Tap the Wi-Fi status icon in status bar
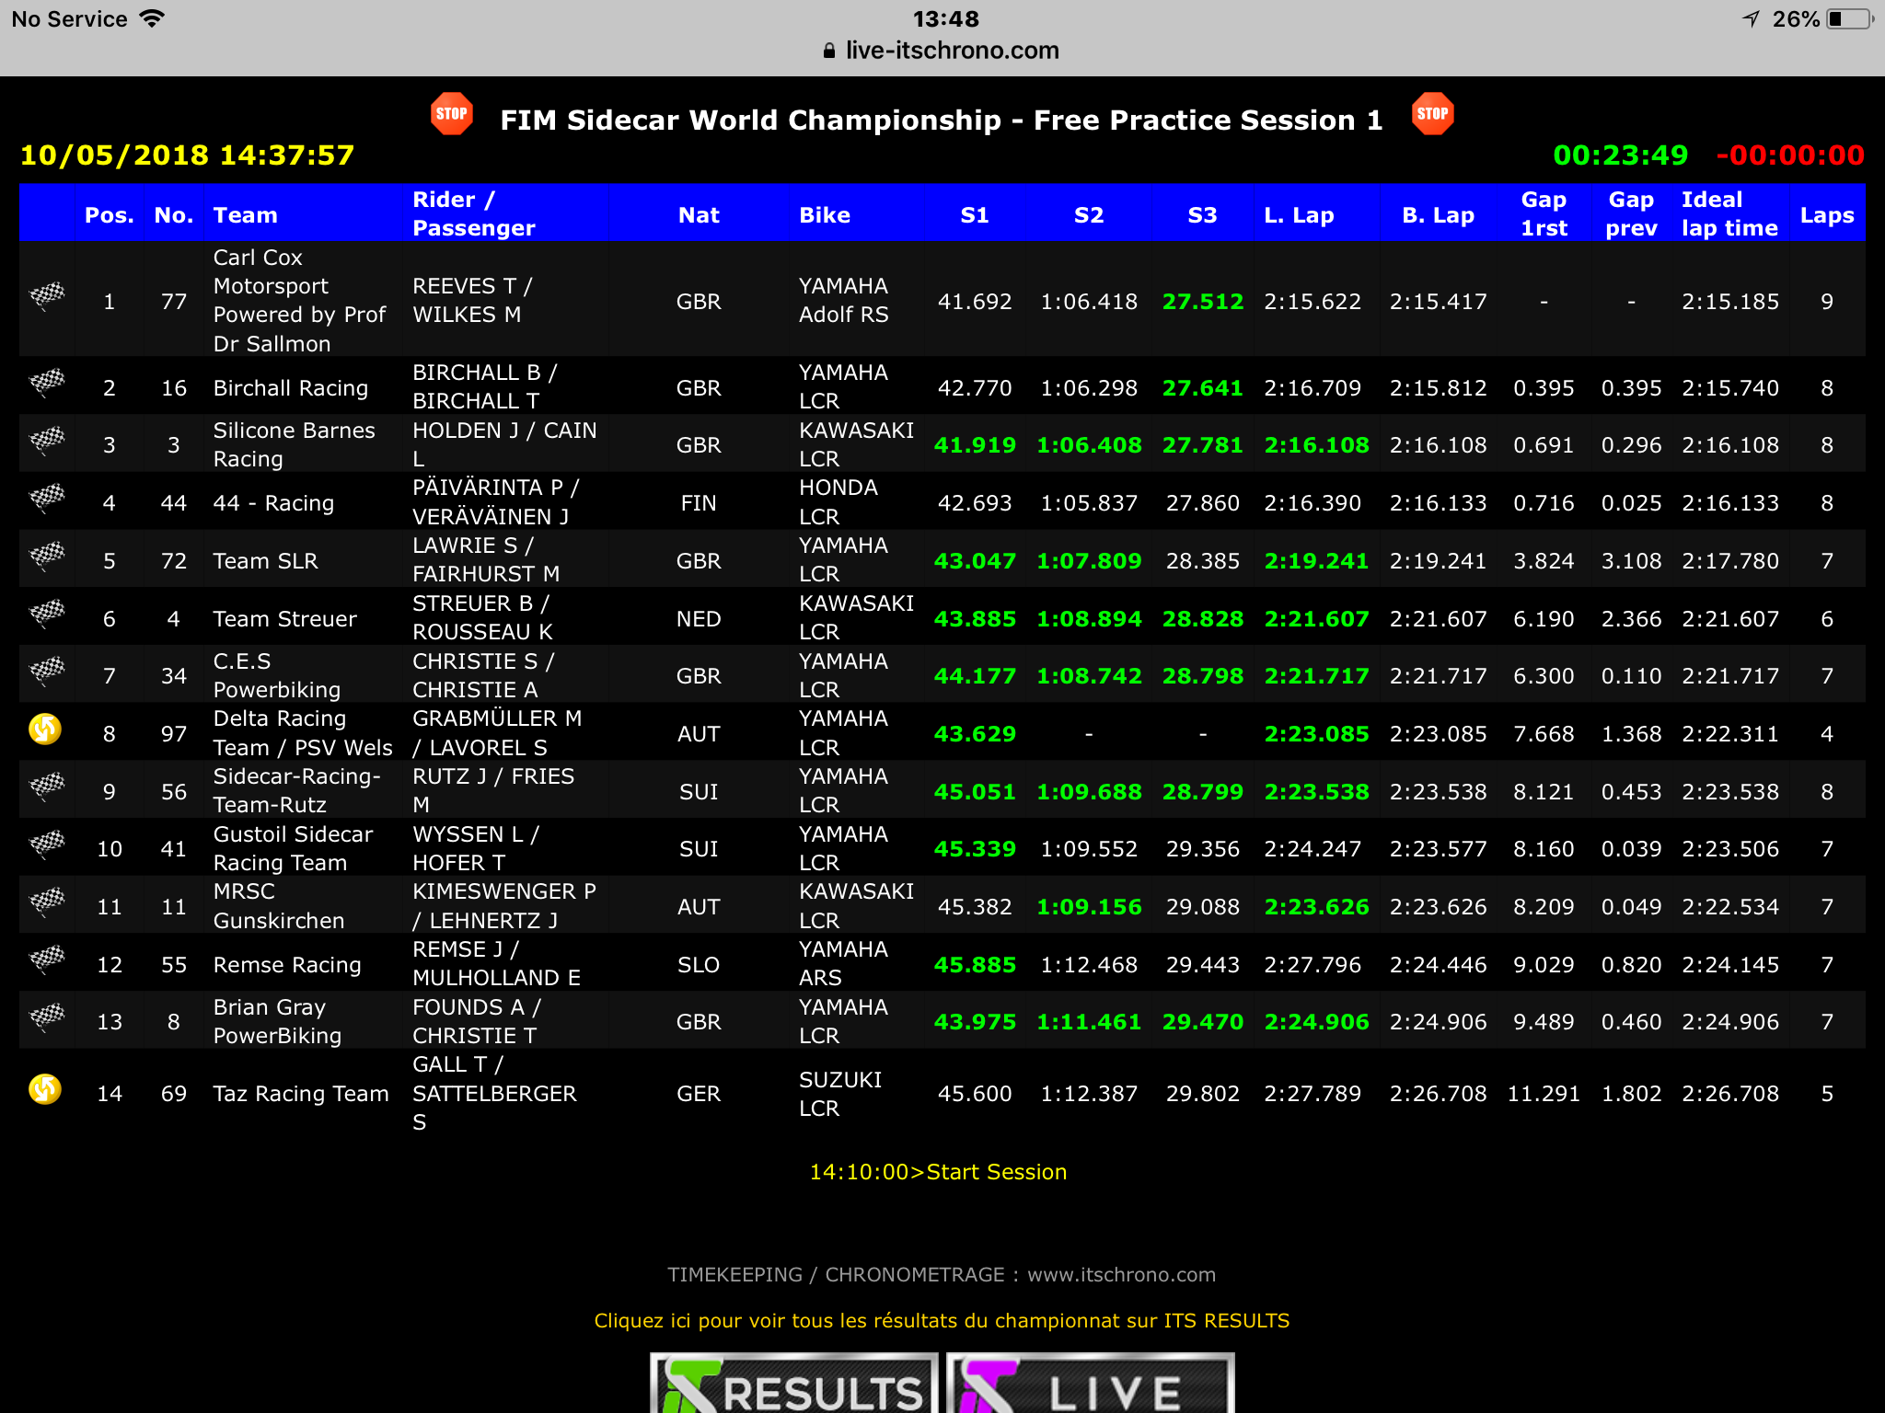 (152, 18)
